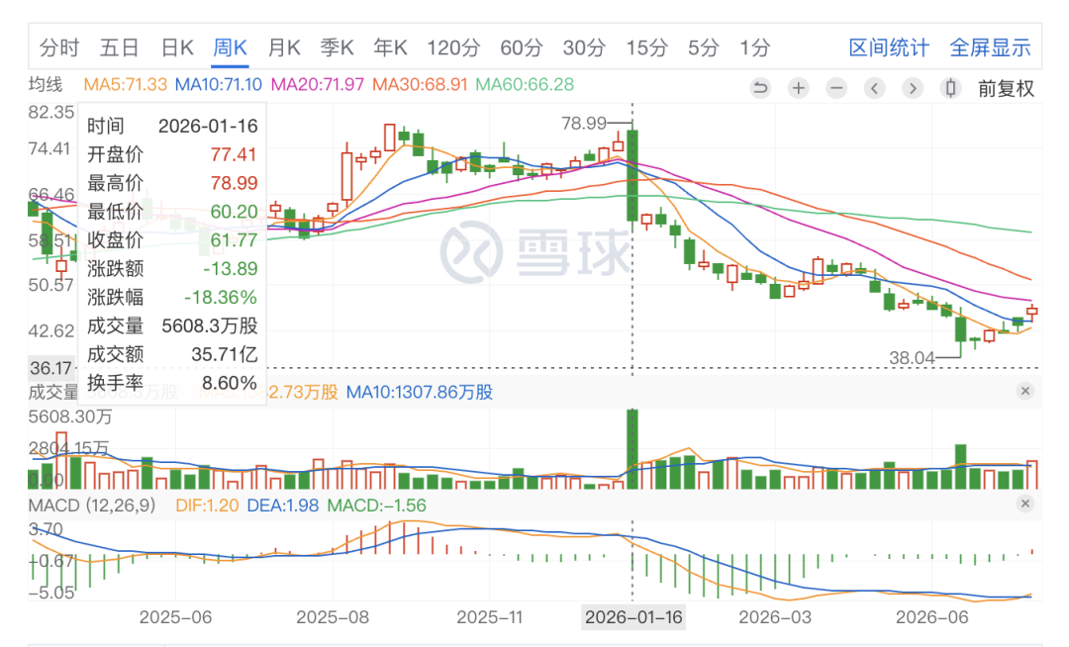Click the MA60:66.28 indicator value
The height and width of the screenshot is (647, 1069).
click(525, 84)
